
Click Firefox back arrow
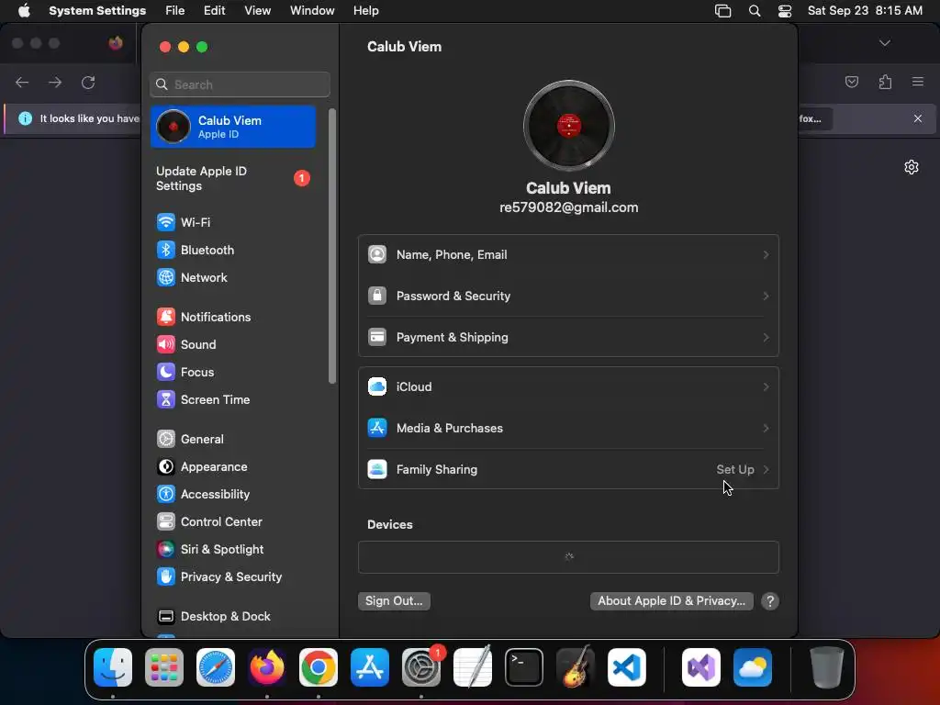(x=22, y=82)
